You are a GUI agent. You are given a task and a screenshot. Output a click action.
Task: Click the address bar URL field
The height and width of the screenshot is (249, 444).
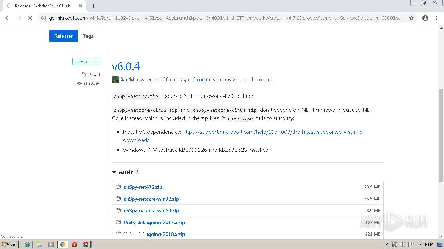click(225, 18)
